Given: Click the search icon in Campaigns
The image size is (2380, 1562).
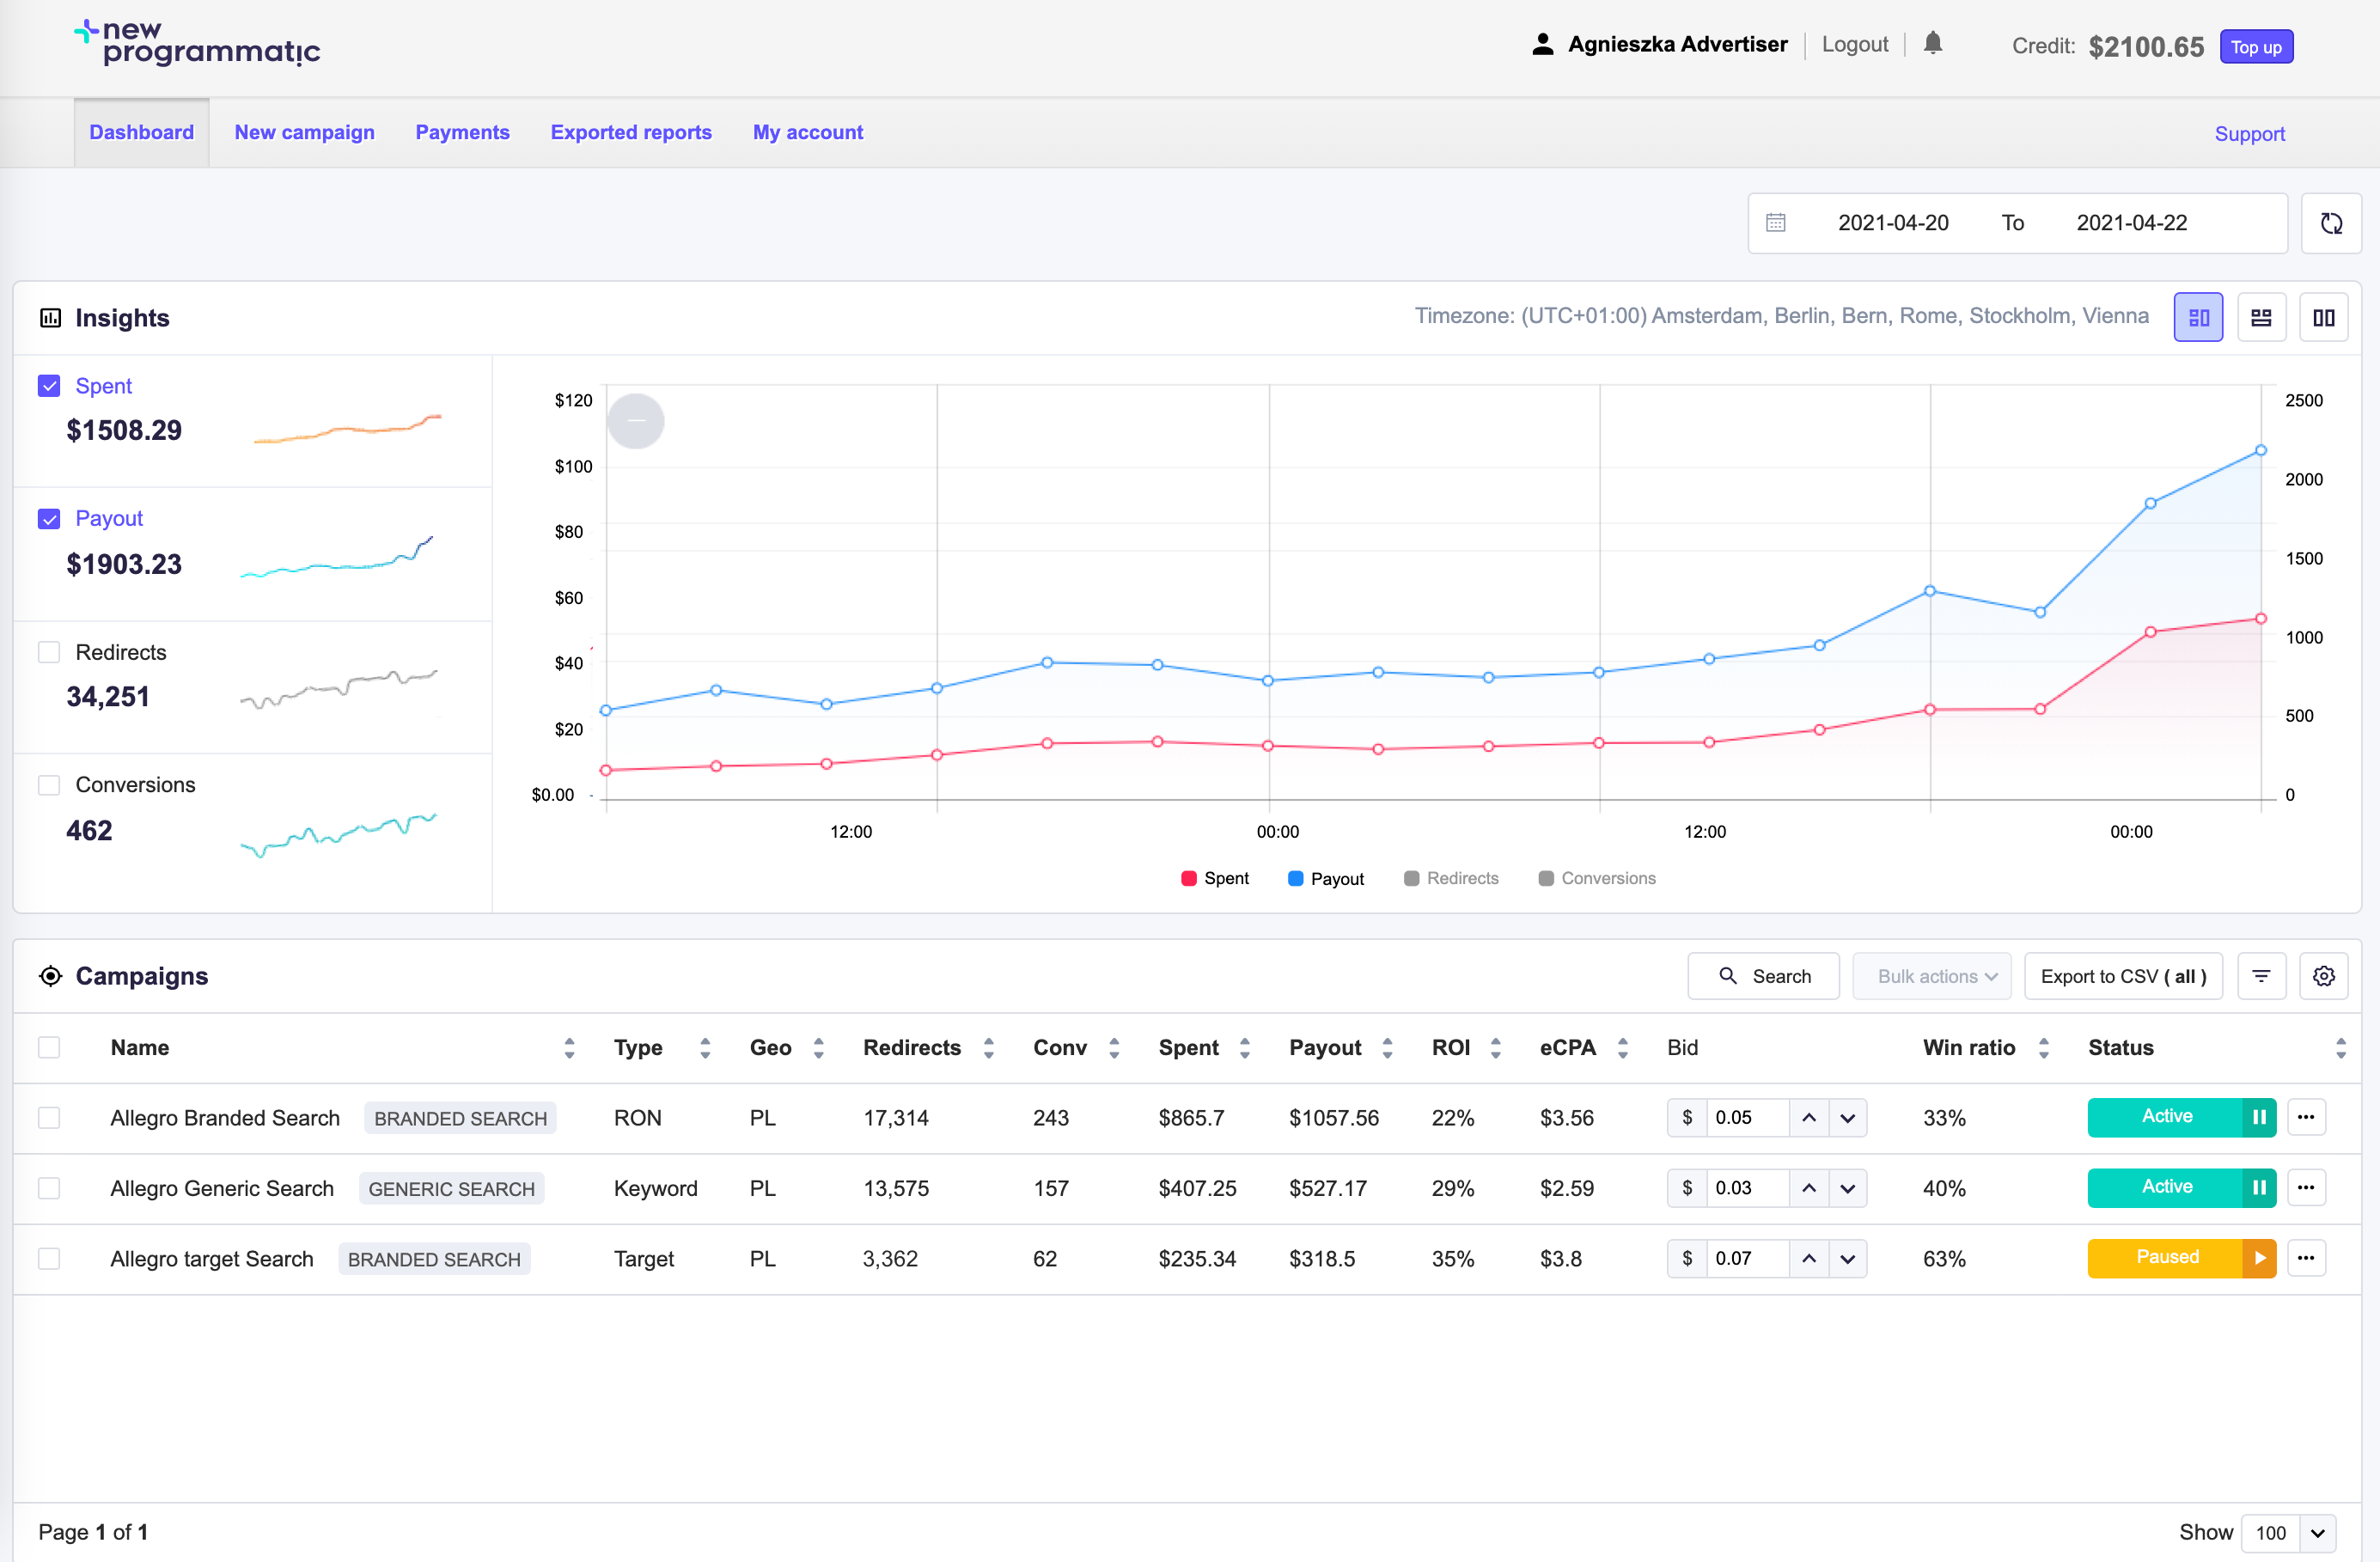Looking at the screenshot, I should click(x=1728, y=974).
